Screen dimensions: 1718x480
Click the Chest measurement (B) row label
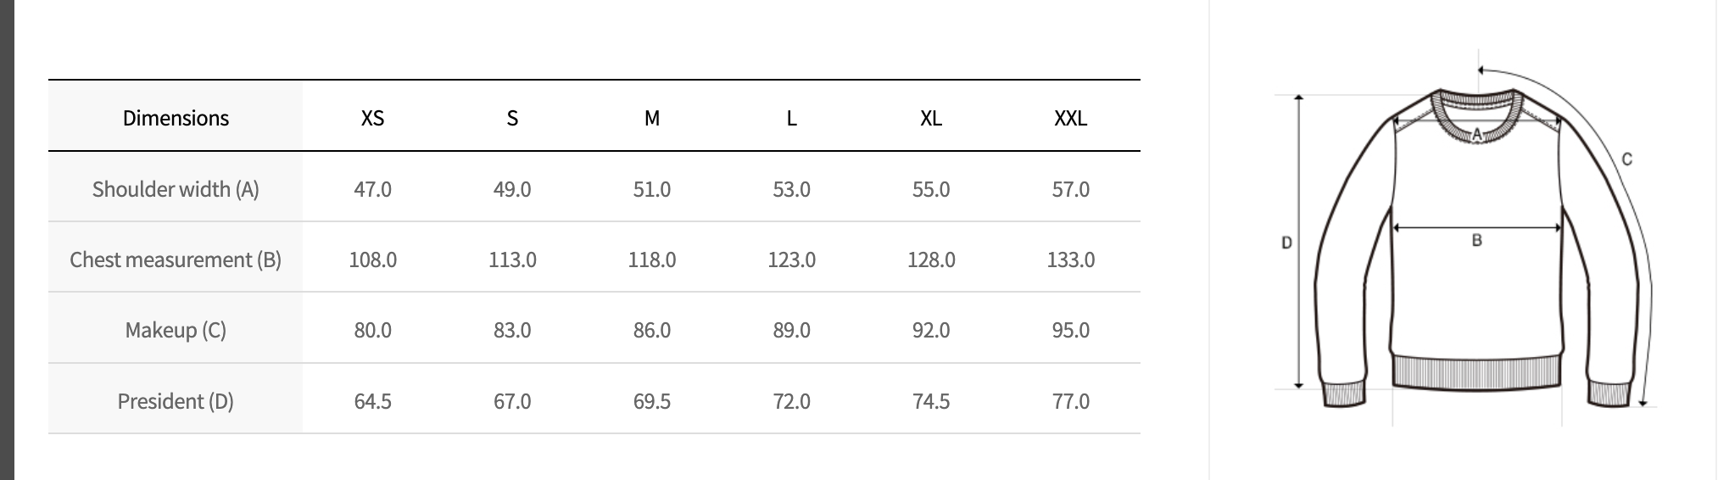tap(176, 260)
